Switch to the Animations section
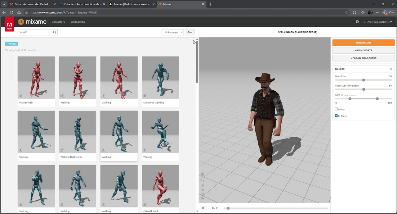This screenshot has height=214, width=397. (78, 22)
